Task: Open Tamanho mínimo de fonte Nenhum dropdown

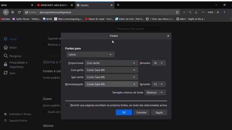Action: point(155,92)
